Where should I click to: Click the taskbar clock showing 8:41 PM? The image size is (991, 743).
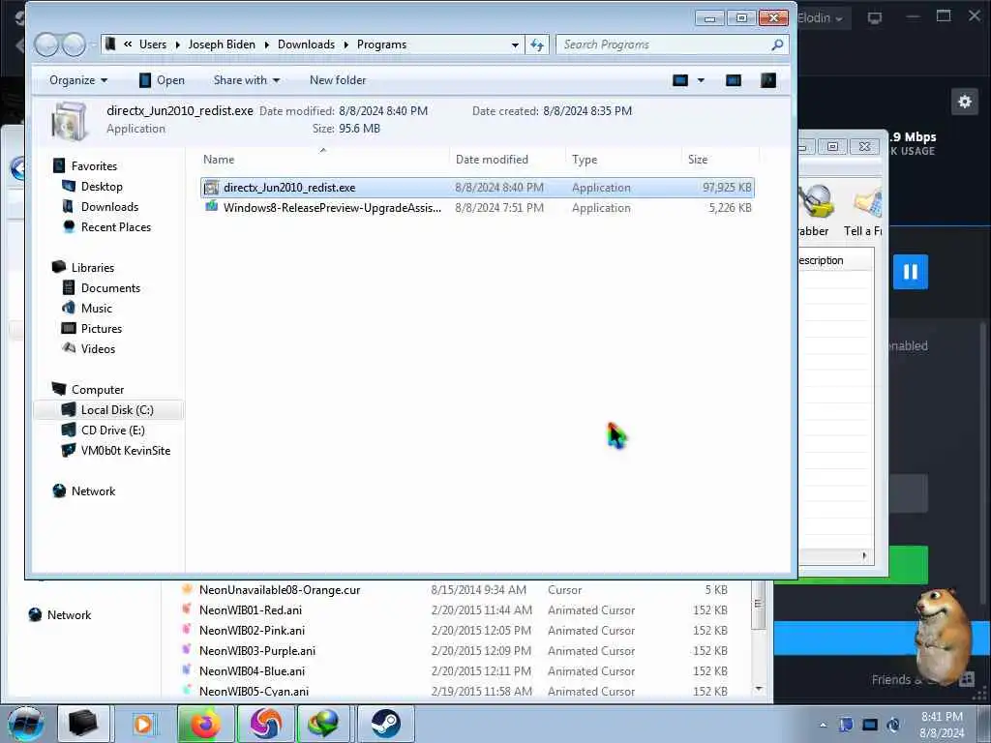click(x=942, y=725)
